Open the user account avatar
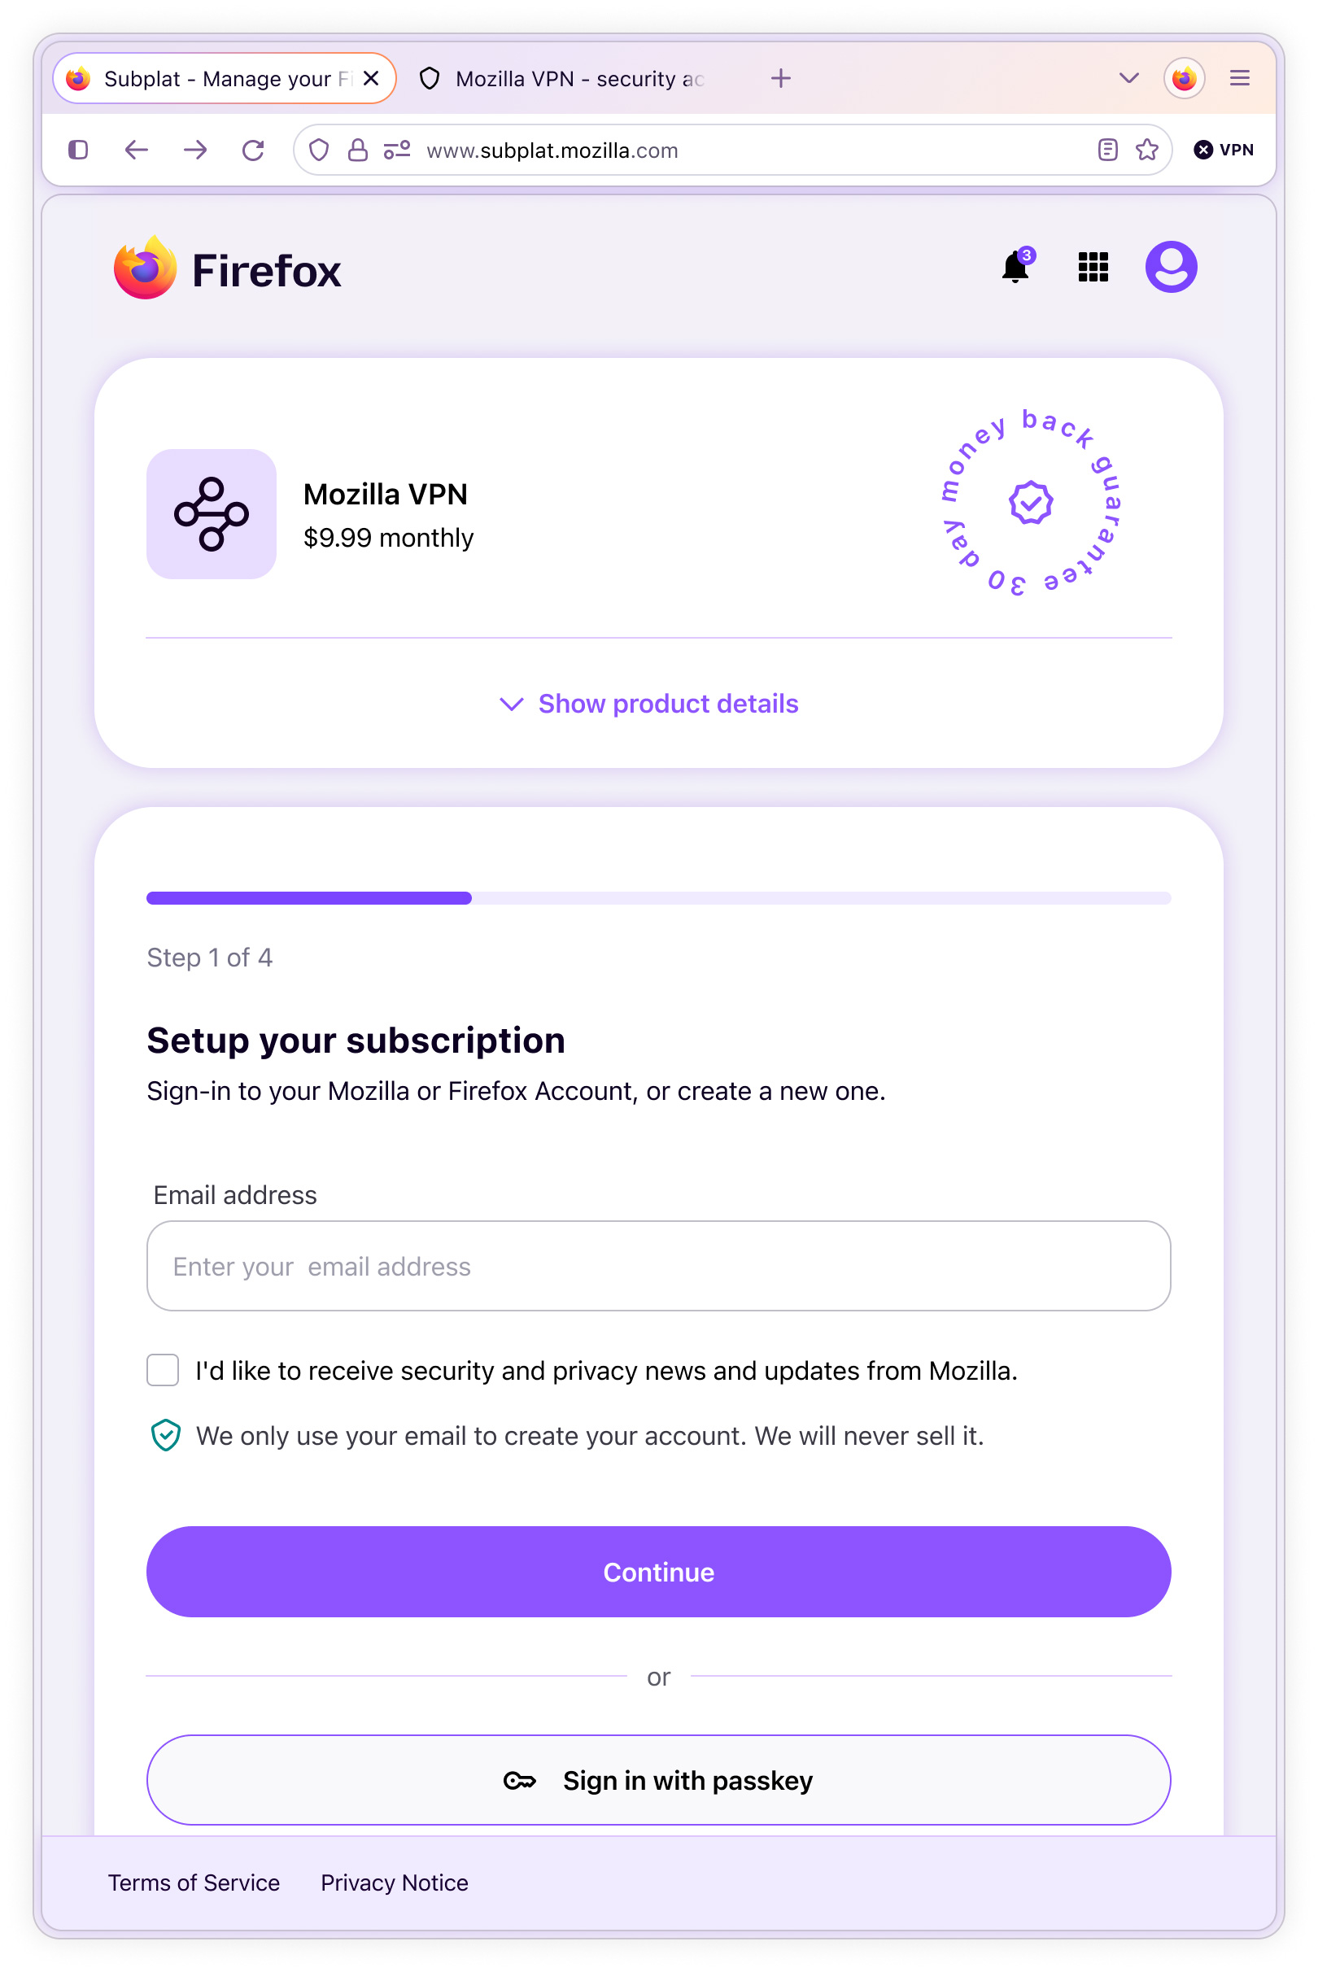Image resolution: width=1318 pixels, height=1972 pixels. point(1170,268)
